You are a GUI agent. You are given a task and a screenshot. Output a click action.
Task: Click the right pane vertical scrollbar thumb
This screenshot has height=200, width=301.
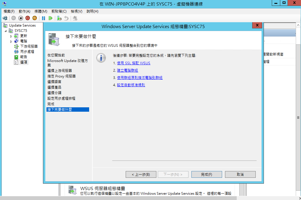[298, 118]
